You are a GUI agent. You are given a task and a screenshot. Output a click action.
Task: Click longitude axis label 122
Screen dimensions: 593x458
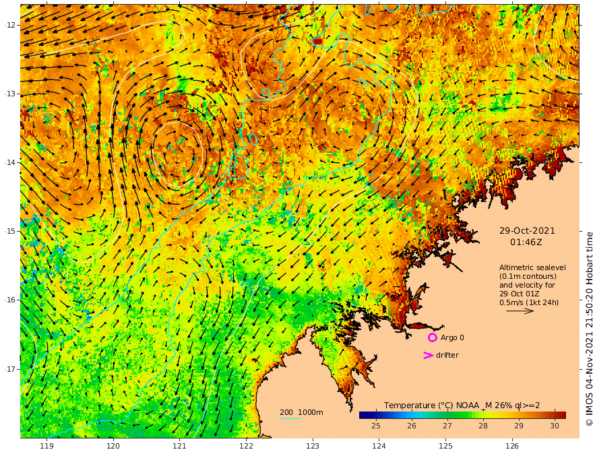(x=246, y=446)
